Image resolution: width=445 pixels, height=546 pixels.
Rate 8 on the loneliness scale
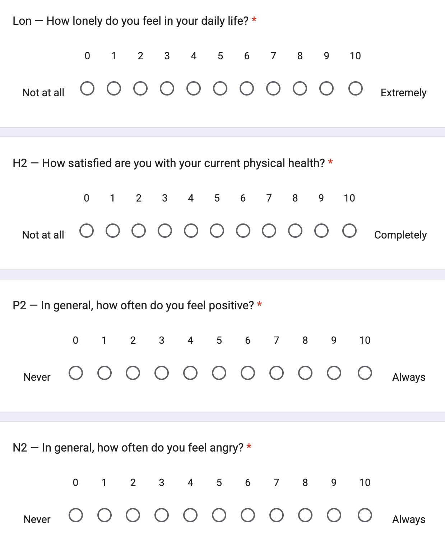pyautogui.click(x=300, y=88)
